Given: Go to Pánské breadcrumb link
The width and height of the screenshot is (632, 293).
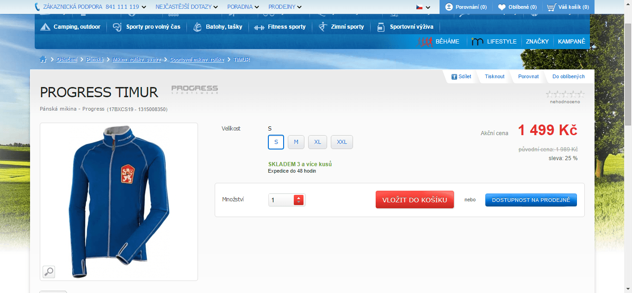Looking at the screenshot, I should pyautogui.click(x=95, y=60).
